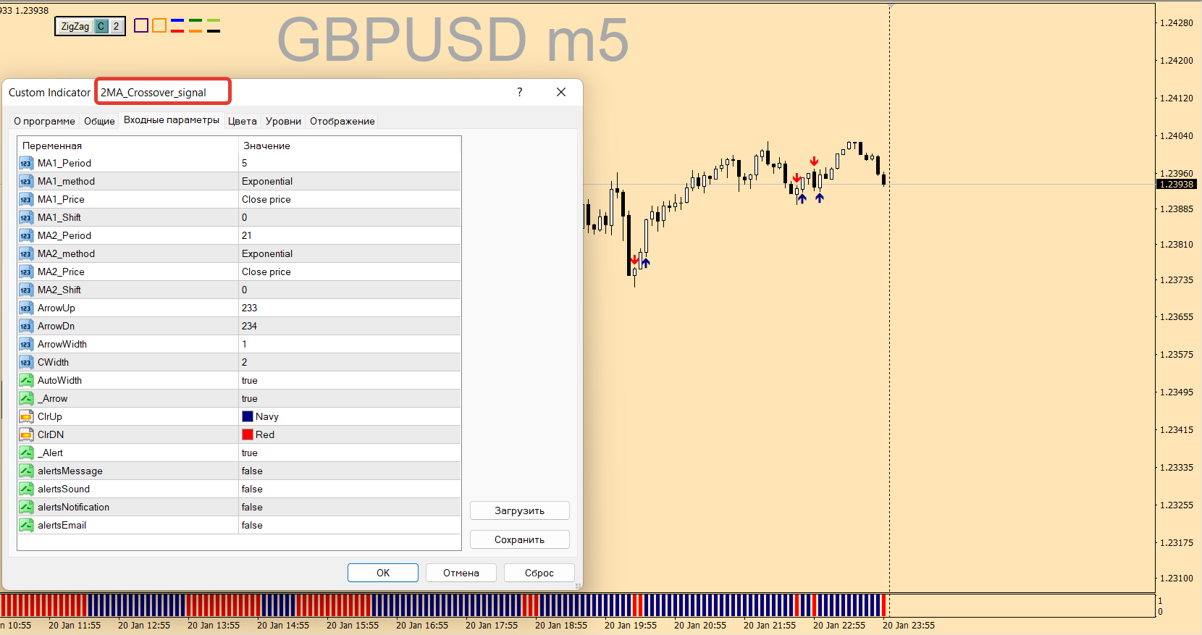The image size is (1202, 635).
Task: Switch to the 'Общие' tab
Action: click(x=99, y=121)
